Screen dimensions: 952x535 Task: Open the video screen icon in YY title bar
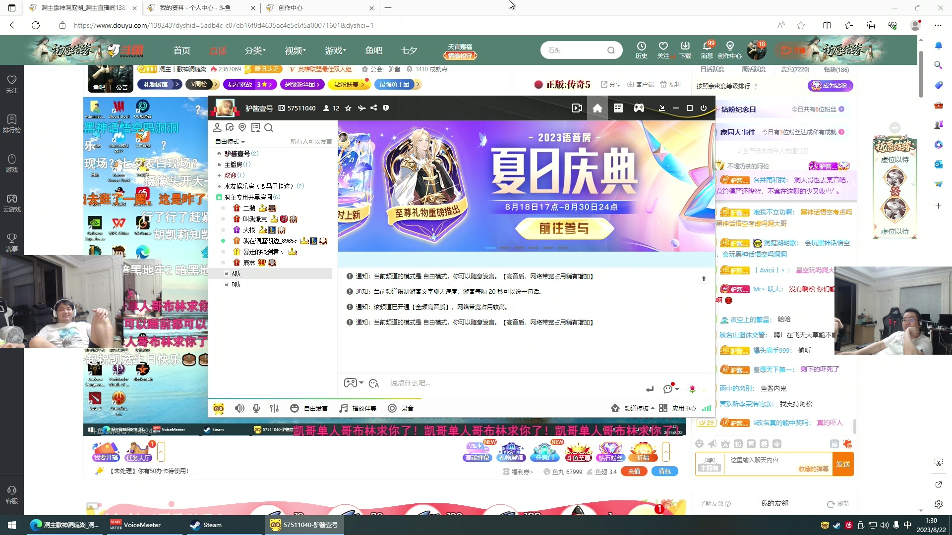[577, 108]
